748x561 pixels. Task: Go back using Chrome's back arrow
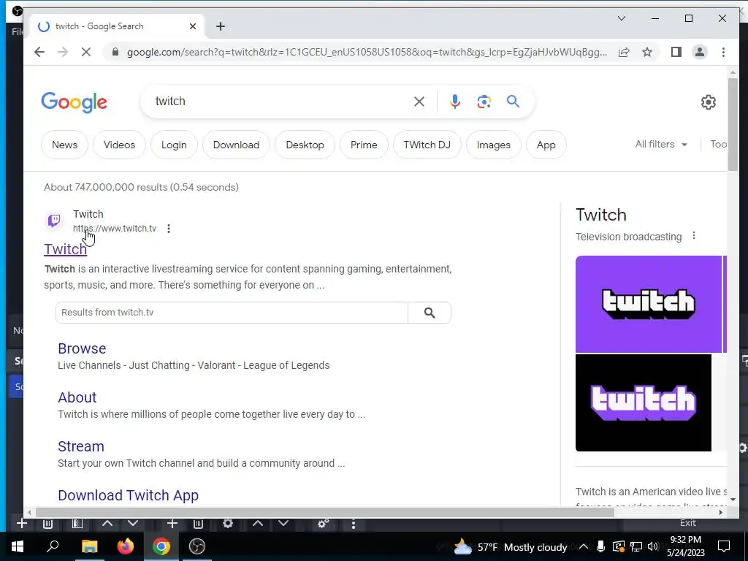point(39,52)
